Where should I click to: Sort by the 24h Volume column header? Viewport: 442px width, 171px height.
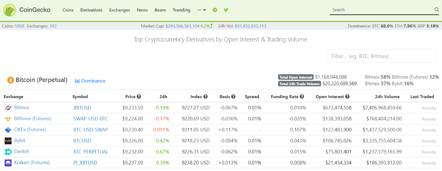[x=387, y=97]
